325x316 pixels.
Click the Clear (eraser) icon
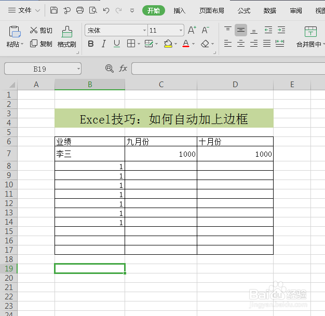click(205, 44)
